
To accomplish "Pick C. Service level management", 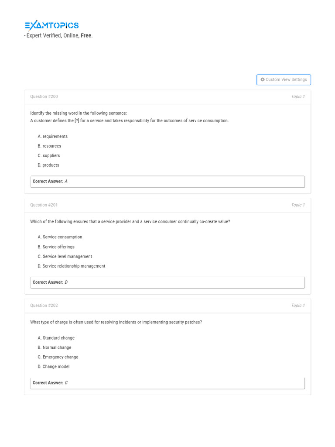I will point(65,257).
